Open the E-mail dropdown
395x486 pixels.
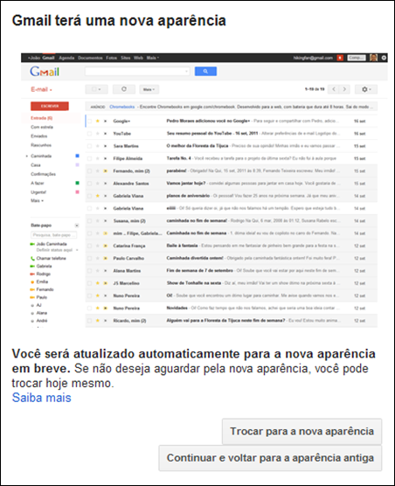coord(41,89)
